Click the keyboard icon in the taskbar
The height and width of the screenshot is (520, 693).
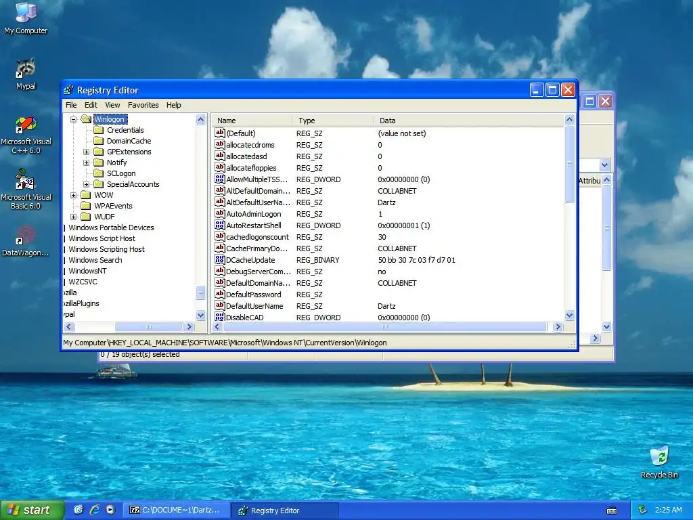click(612, 511)
